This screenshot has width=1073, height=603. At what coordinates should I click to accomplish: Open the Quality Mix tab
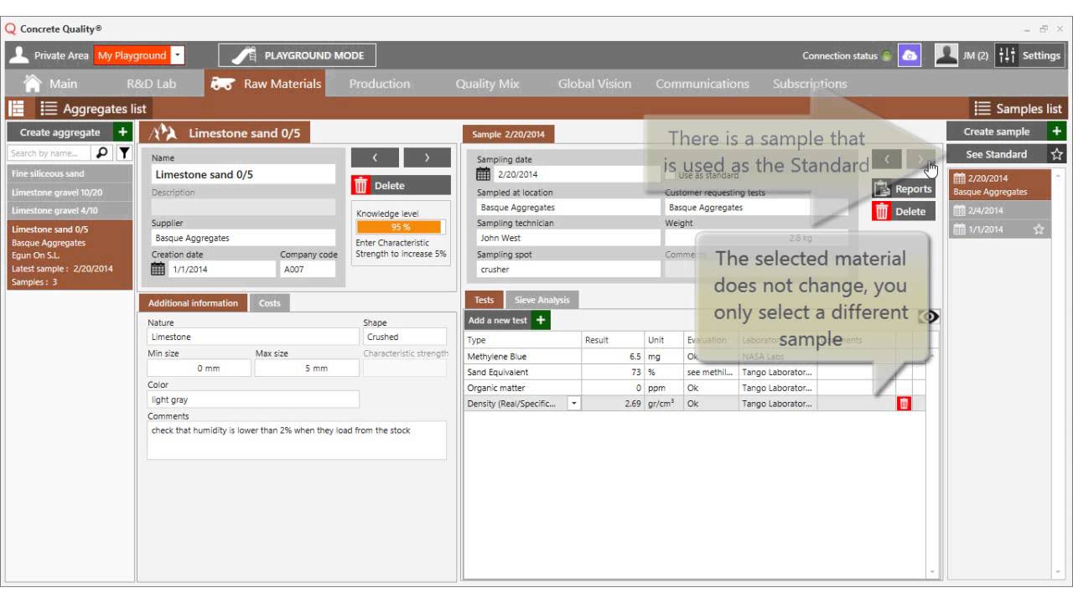pos(487,84)
